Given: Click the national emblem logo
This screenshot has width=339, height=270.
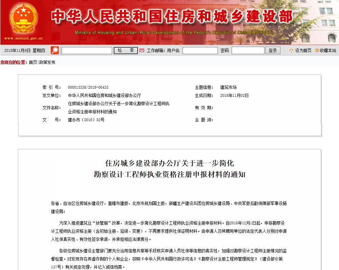Looking at the screenshot, I should click(x=23, y=19).
